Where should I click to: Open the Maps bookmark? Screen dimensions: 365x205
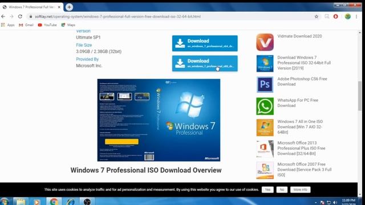click(x=68, y=25)
